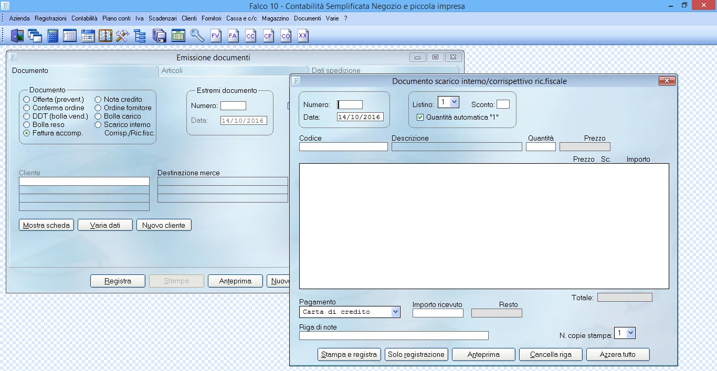Click the Solo registrazione button

[x=416, y=354]
